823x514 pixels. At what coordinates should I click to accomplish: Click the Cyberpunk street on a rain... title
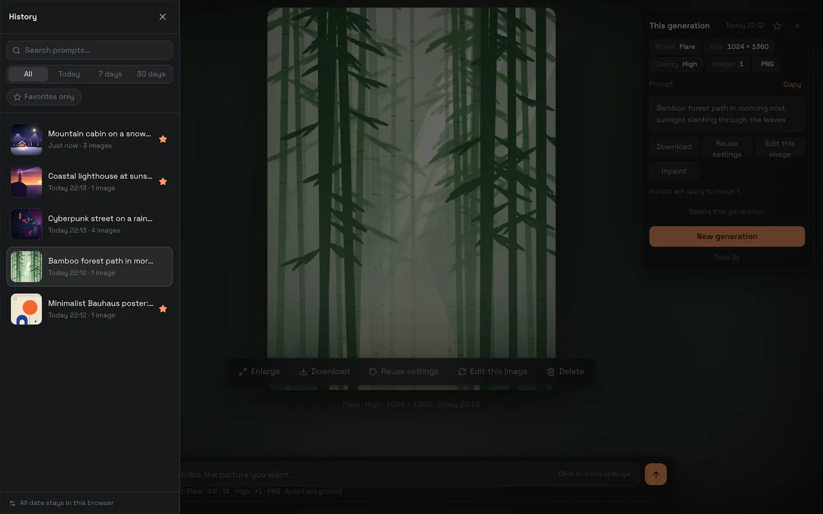click(100, 218)
